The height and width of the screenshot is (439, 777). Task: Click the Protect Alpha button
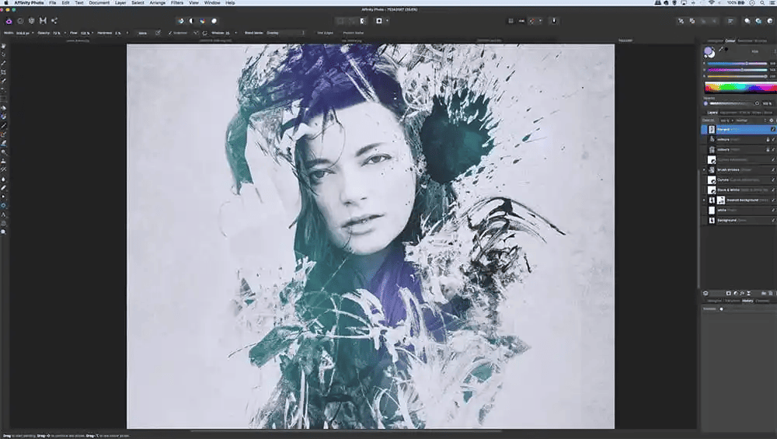click(x=354, y=33)
